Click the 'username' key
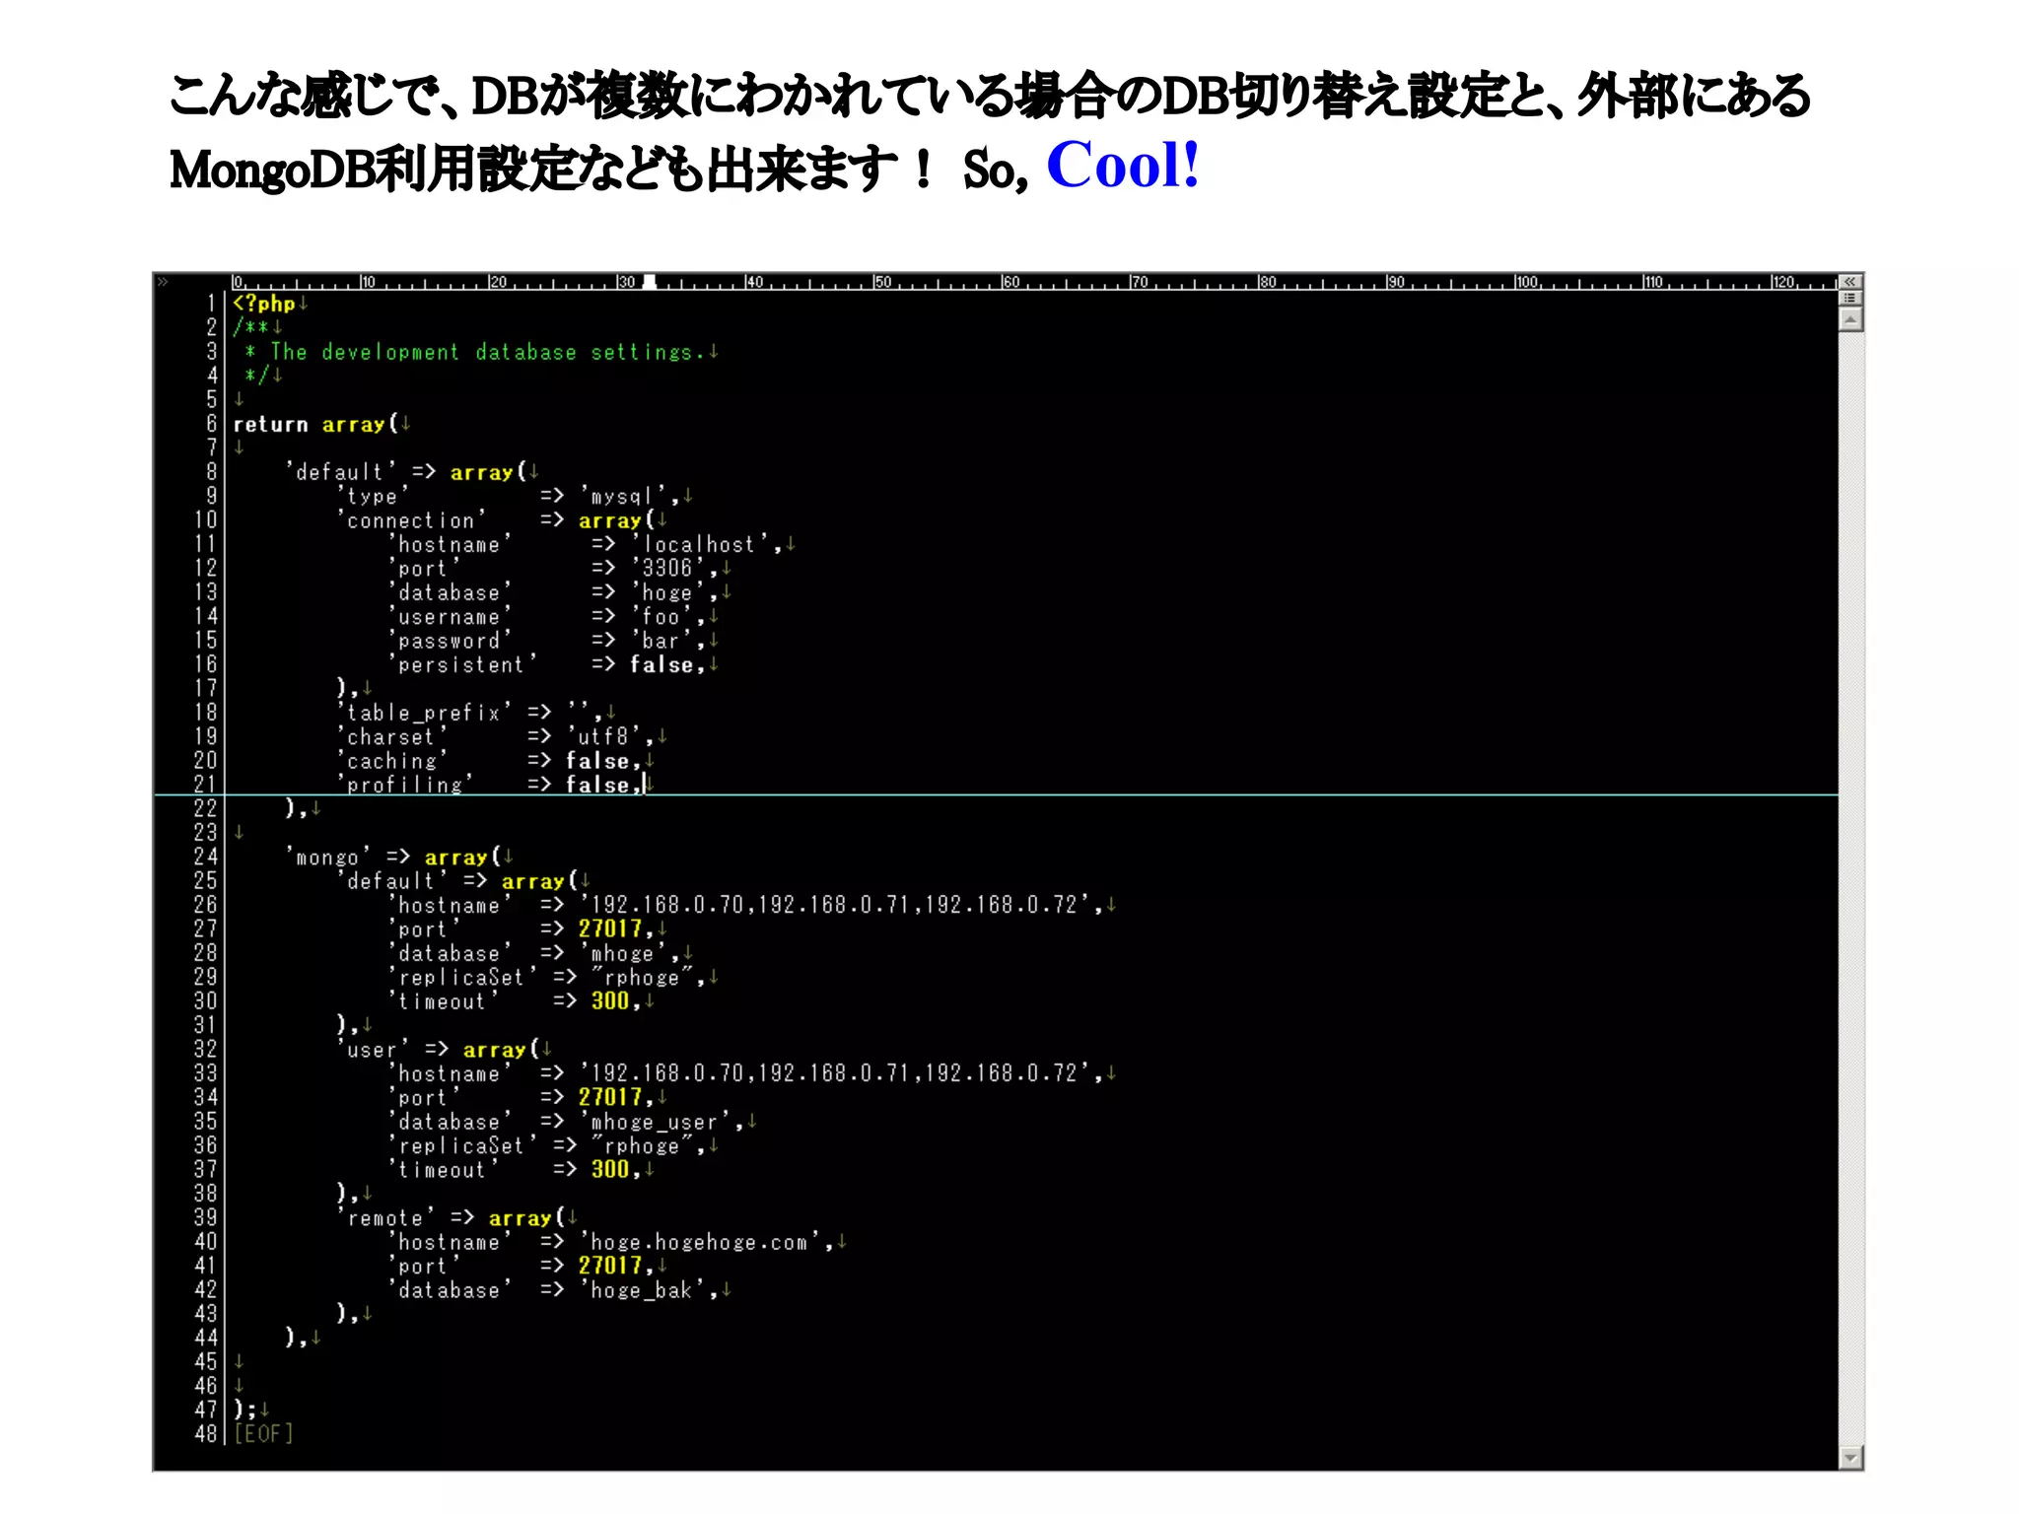 [x=451, y=616]
